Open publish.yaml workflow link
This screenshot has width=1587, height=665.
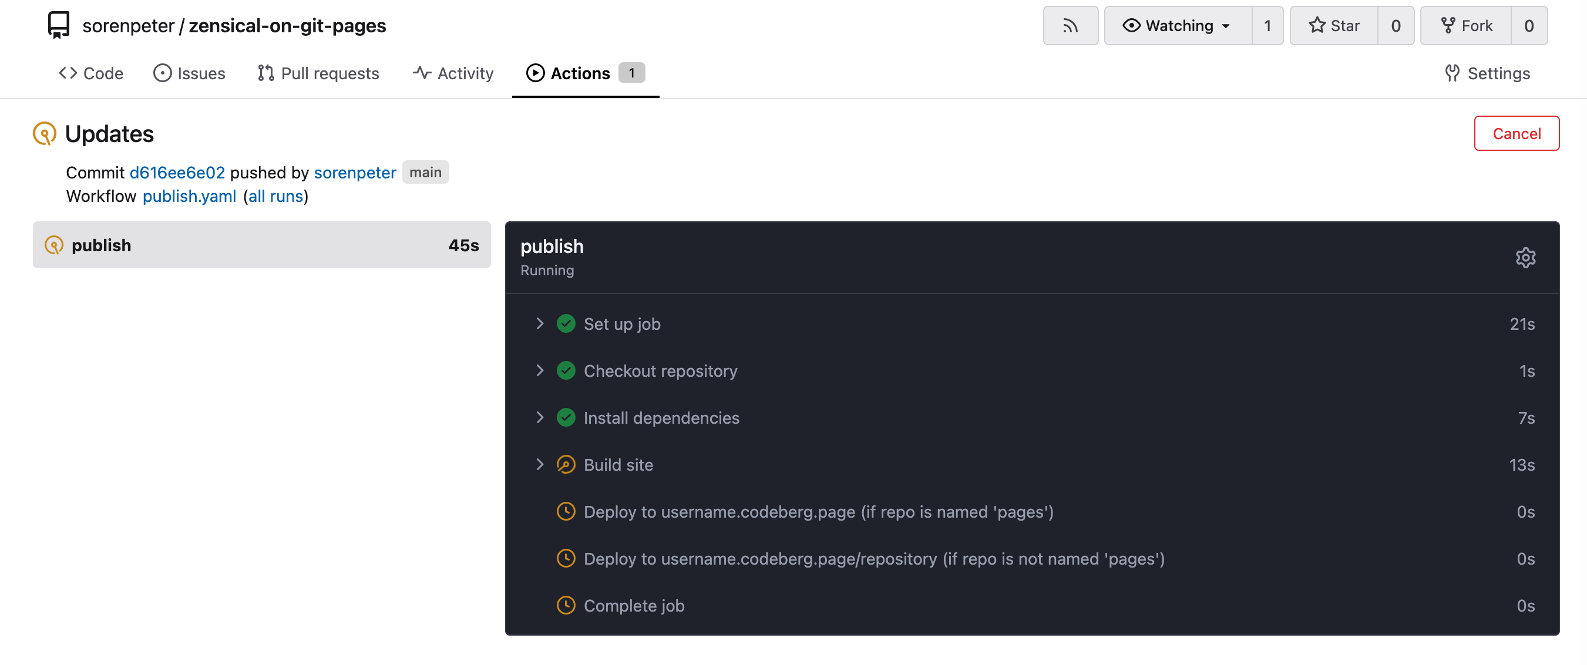(189, 196)
